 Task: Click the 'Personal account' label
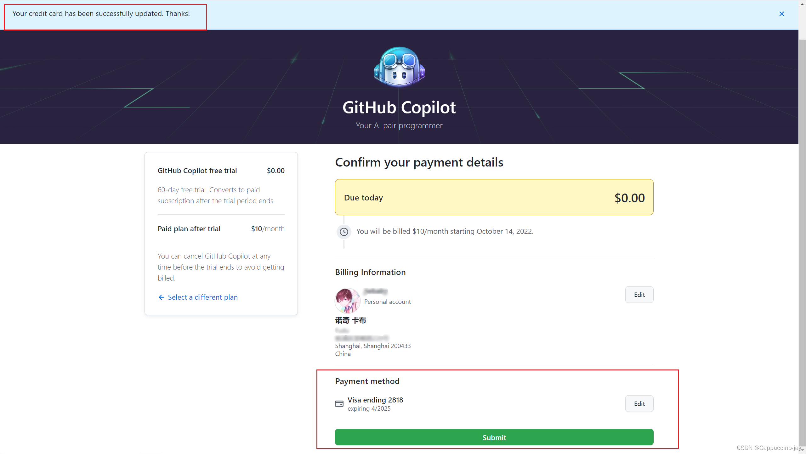pos(387,302)
